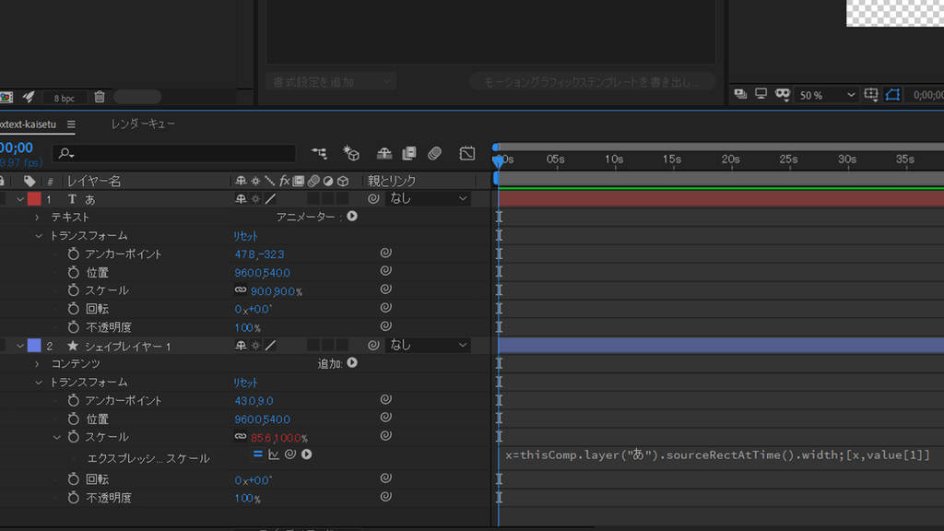This screenshot has height=531, width=944.
Task: Click the parent pick whip of シェイプレイヤー 1
Action: tap(373, 346)
